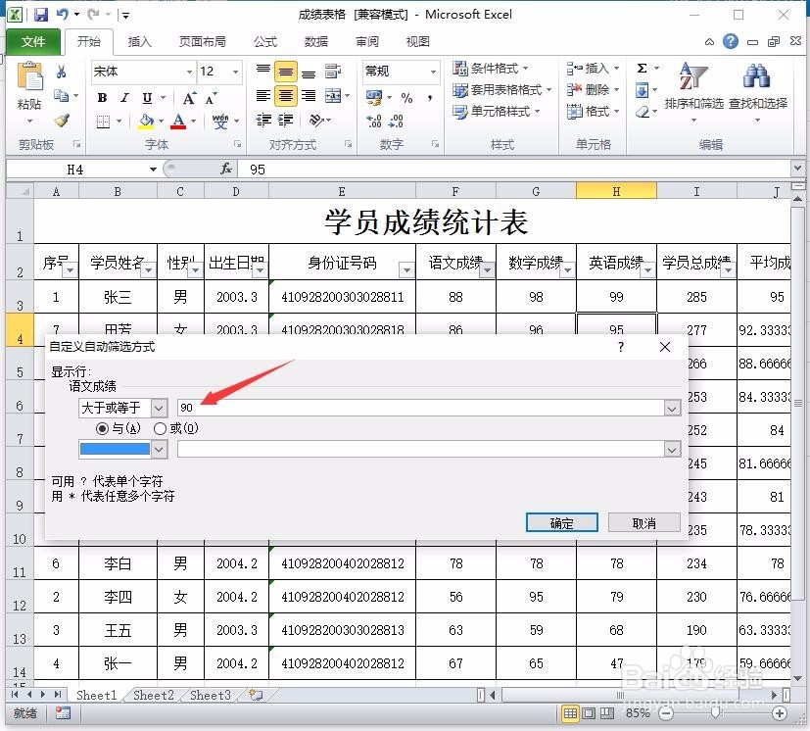
Task: Click the phonetic guide wén icon
Action: point(220,122)
